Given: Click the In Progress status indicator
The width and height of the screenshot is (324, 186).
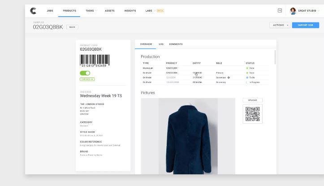Looking at the screenshot, I should [x=247, y=82].
